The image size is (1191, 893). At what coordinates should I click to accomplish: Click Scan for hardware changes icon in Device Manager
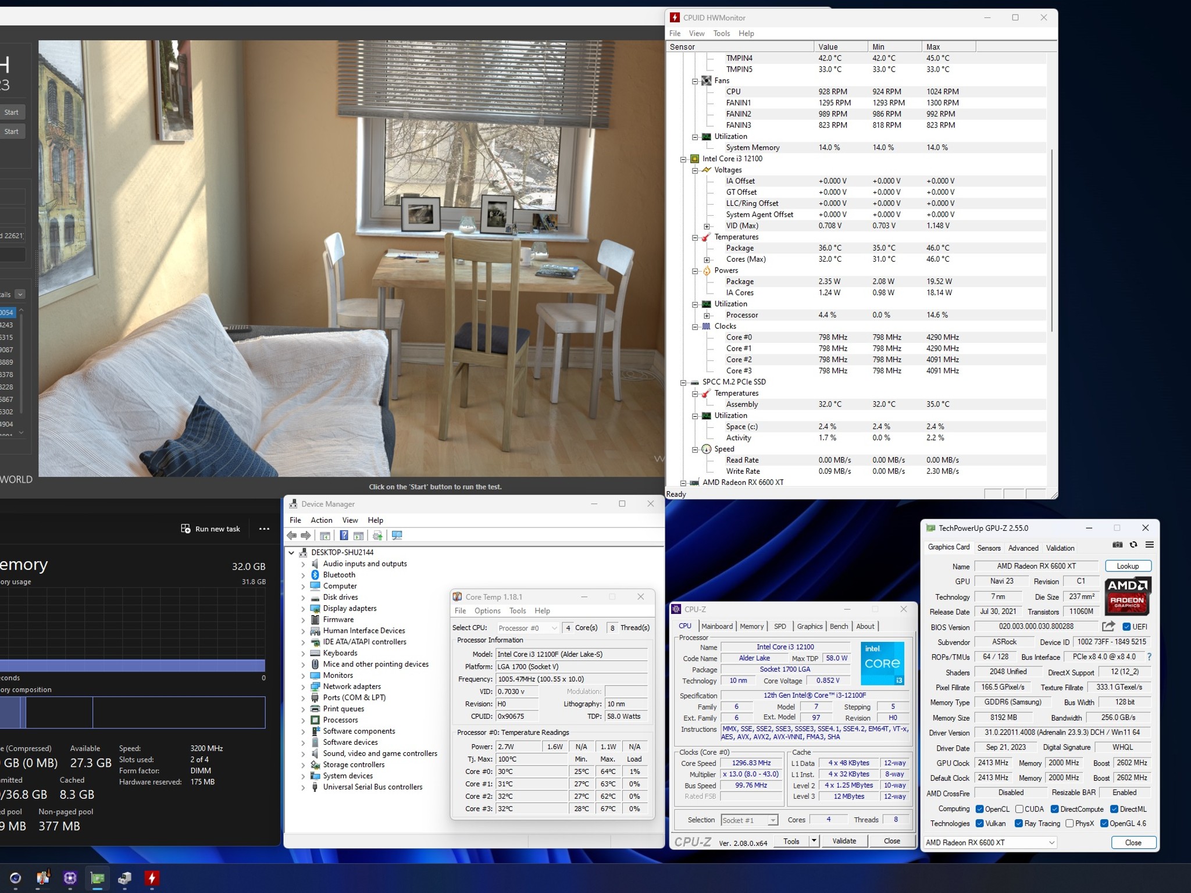tap(397, 535)
